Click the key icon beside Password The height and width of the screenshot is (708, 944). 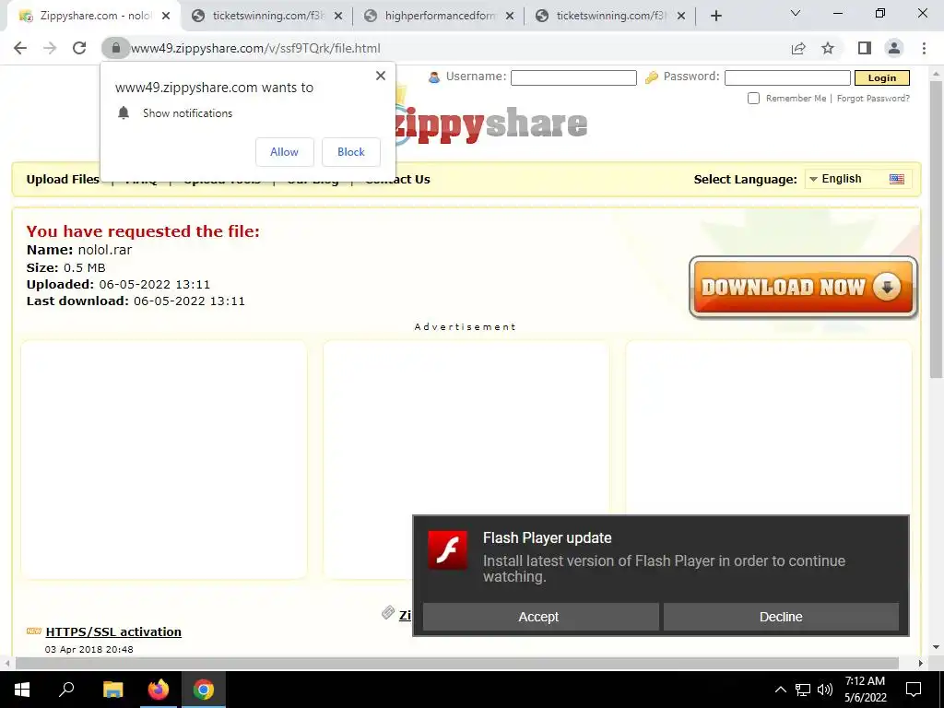651,77
